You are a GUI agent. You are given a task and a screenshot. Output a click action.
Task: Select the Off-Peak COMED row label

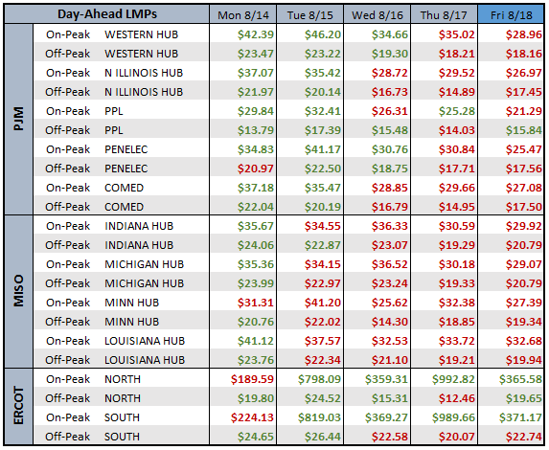tap(94, 207)
